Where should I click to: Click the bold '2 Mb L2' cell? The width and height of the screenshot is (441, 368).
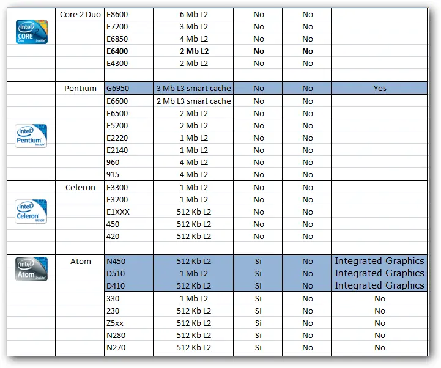(x=194, y=51)
